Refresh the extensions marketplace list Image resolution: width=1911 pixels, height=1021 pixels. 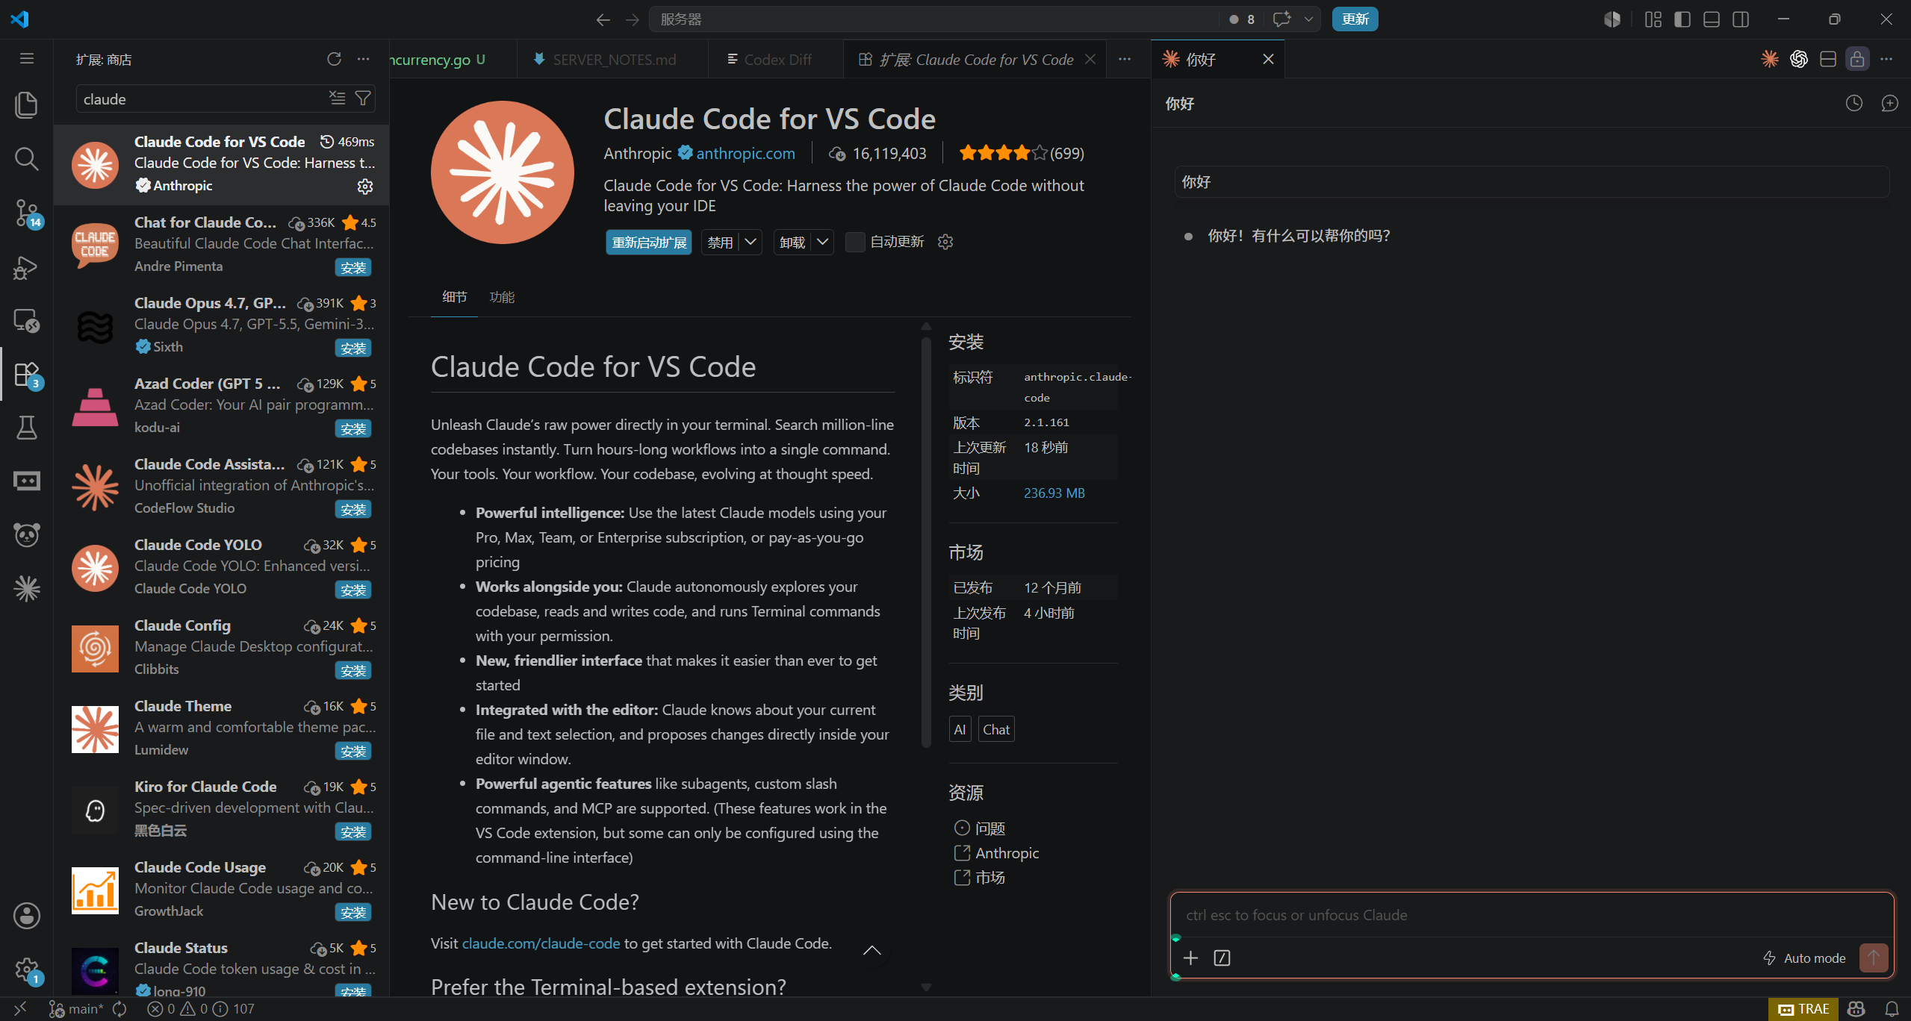pyautogui.click(x=334, y=59)
